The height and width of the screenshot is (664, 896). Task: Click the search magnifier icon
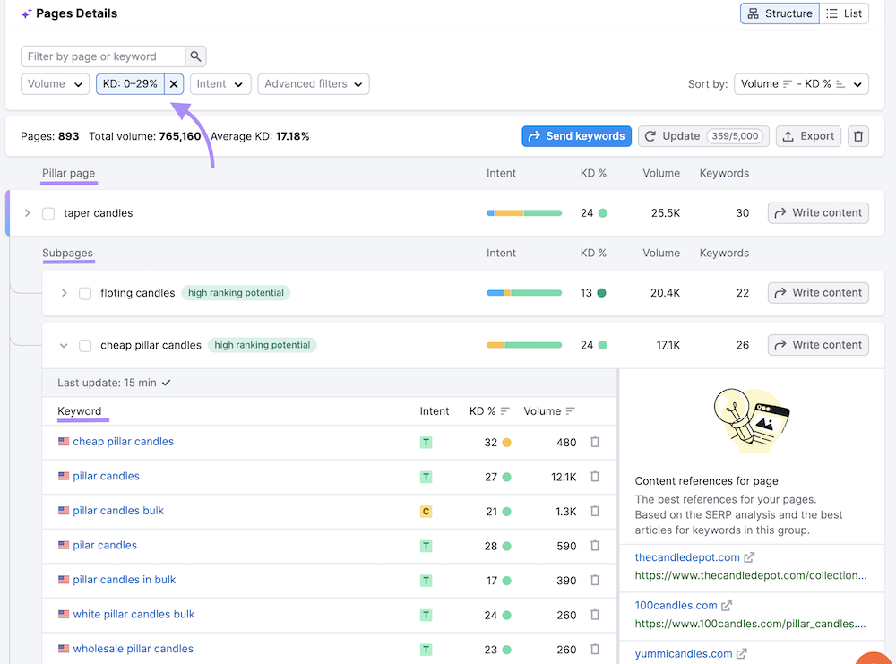(x=195, y=56)
